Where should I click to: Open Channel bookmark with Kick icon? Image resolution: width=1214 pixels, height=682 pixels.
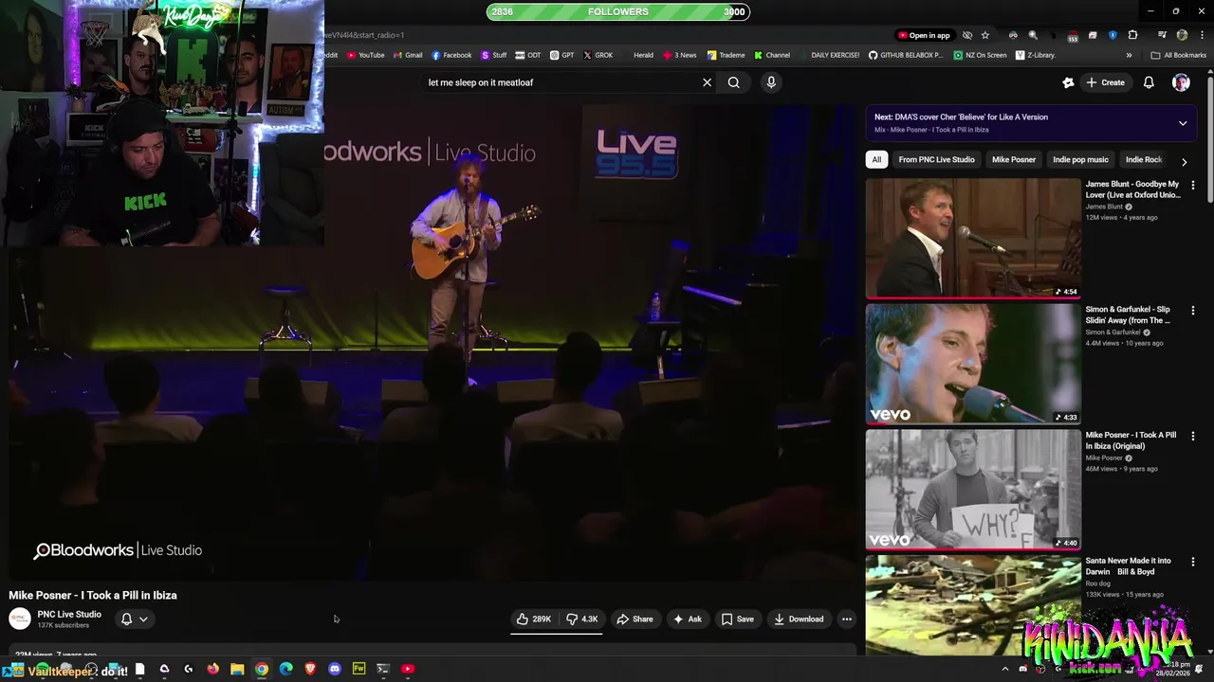click(x=771, y=55)
